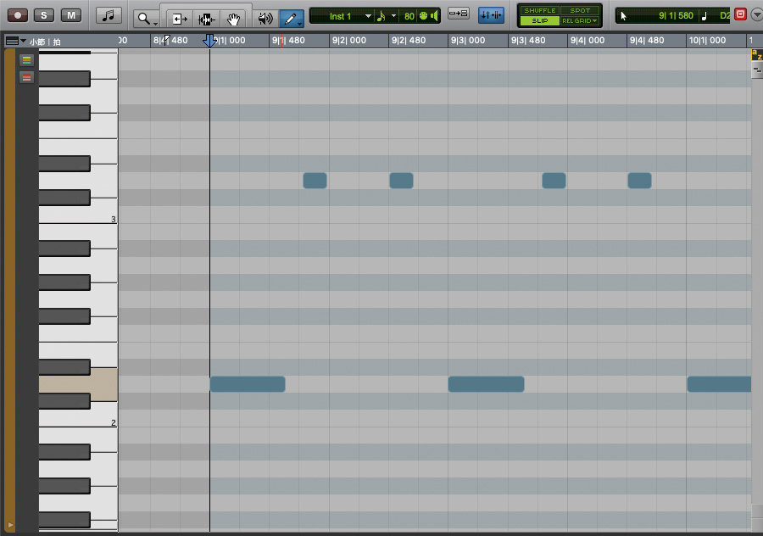Click the vertical scrollbar at lower right
This screenshot has height=536, width=763.
[757, 517]
